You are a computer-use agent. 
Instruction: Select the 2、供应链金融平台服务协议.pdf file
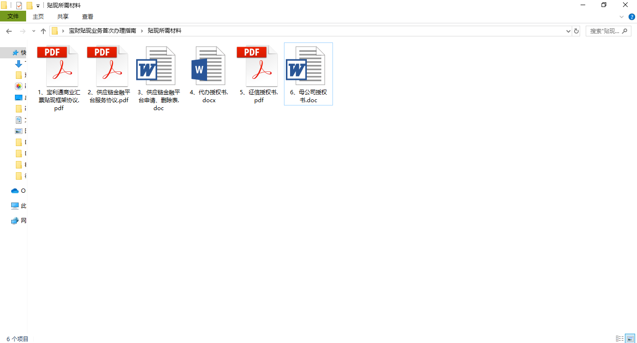click(108, 75)
